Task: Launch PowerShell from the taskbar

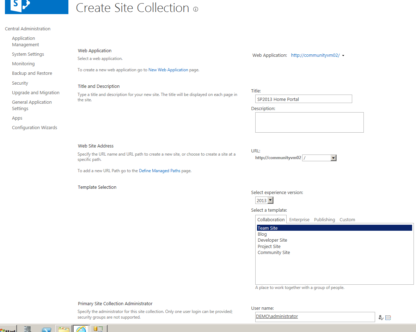Action: click(x=46, y=329)
